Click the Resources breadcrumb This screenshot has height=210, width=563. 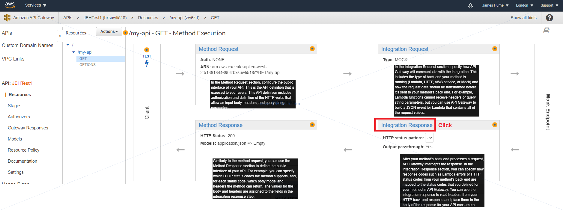[148, 18]
